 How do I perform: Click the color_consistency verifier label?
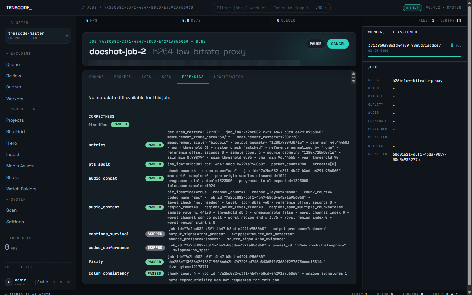(109, 273)
